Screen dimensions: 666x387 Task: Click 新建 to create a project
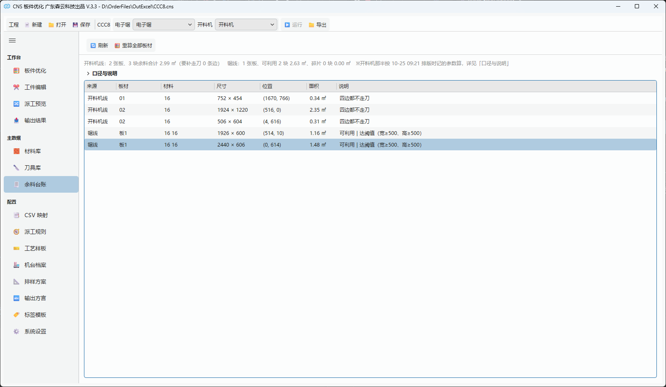tap(33, 25)
